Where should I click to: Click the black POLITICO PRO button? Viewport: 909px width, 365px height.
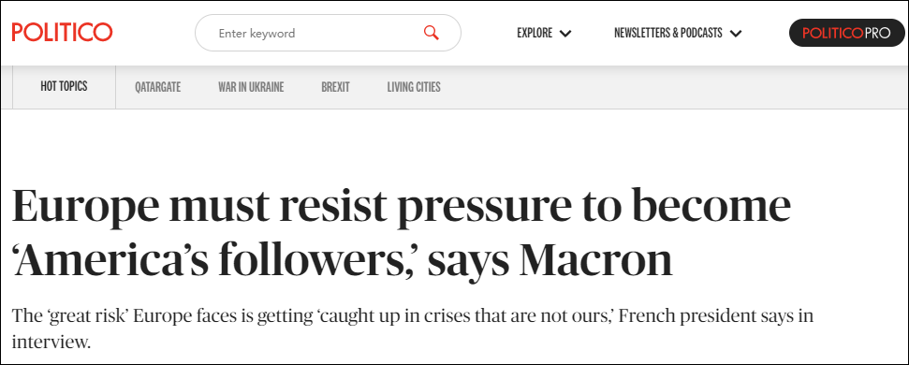pos(846,33)
